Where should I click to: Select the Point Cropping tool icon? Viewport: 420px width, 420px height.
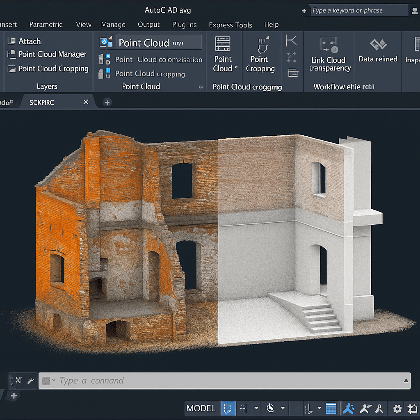260,44
